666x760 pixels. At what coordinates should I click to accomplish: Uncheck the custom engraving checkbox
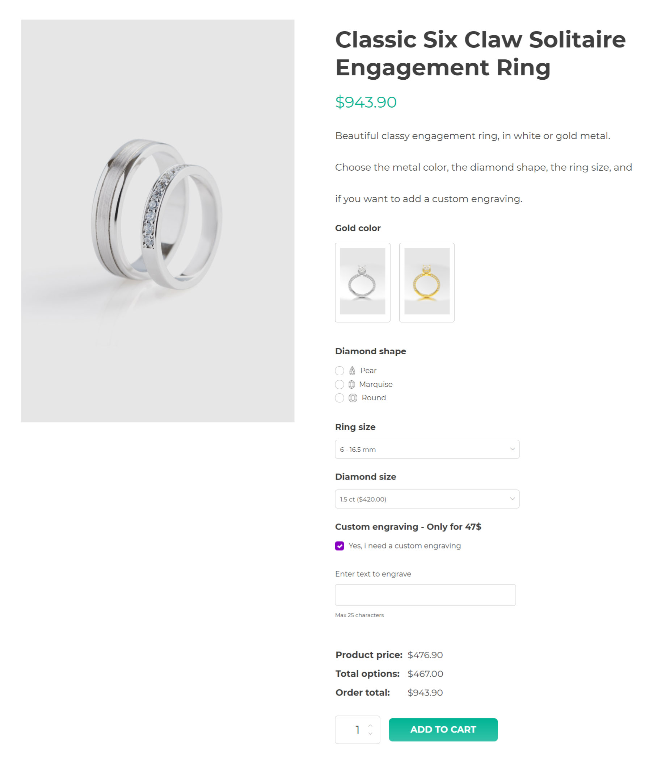[340, 546]
